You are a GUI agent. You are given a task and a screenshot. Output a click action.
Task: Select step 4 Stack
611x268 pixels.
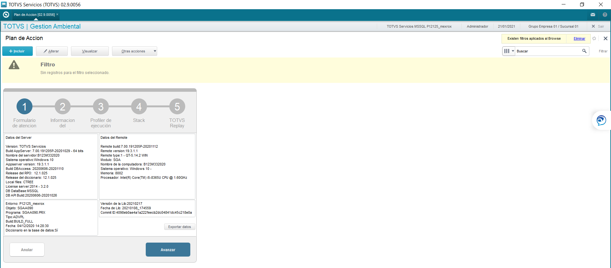tap(139, 106)
